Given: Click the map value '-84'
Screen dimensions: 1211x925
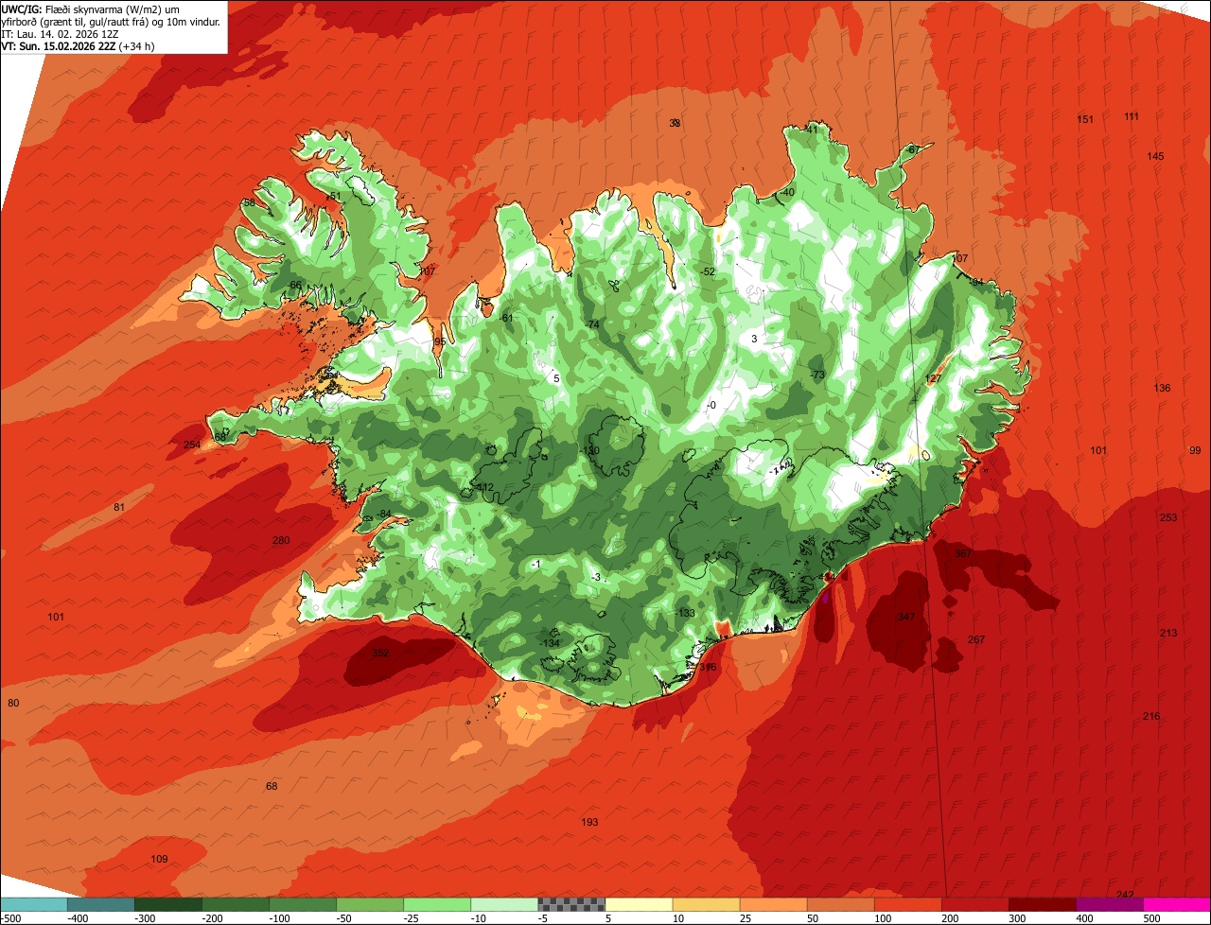Looking at the screenshot, I should click(382, 514).
